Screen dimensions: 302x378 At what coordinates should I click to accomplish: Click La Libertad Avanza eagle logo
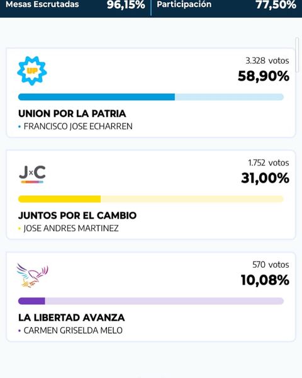tap(32, 275)
